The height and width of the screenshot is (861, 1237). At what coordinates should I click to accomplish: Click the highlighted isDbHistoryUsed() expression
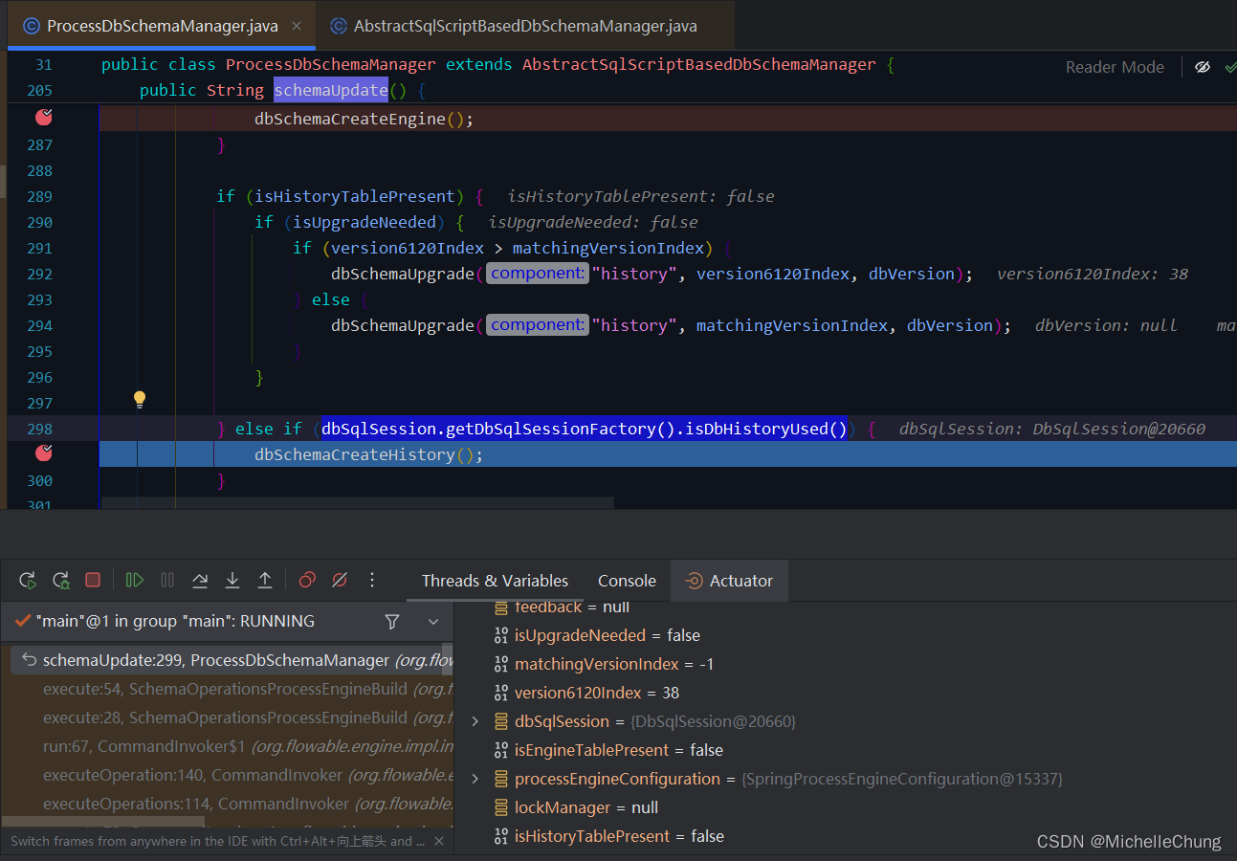[x=585, y=429]
